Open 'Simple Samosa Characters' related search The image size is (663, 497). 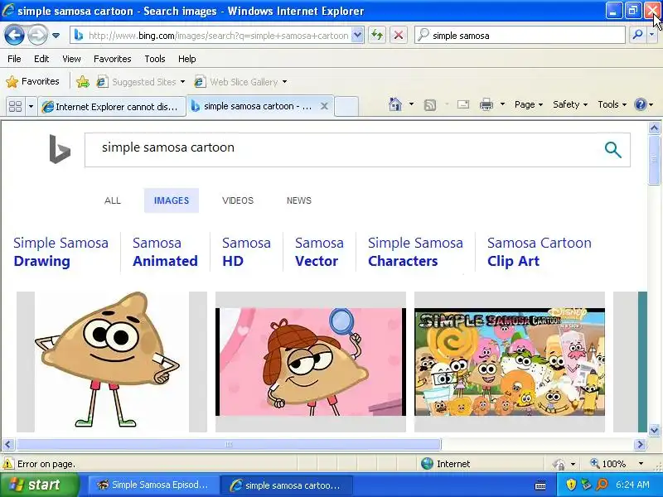[415, 252]
